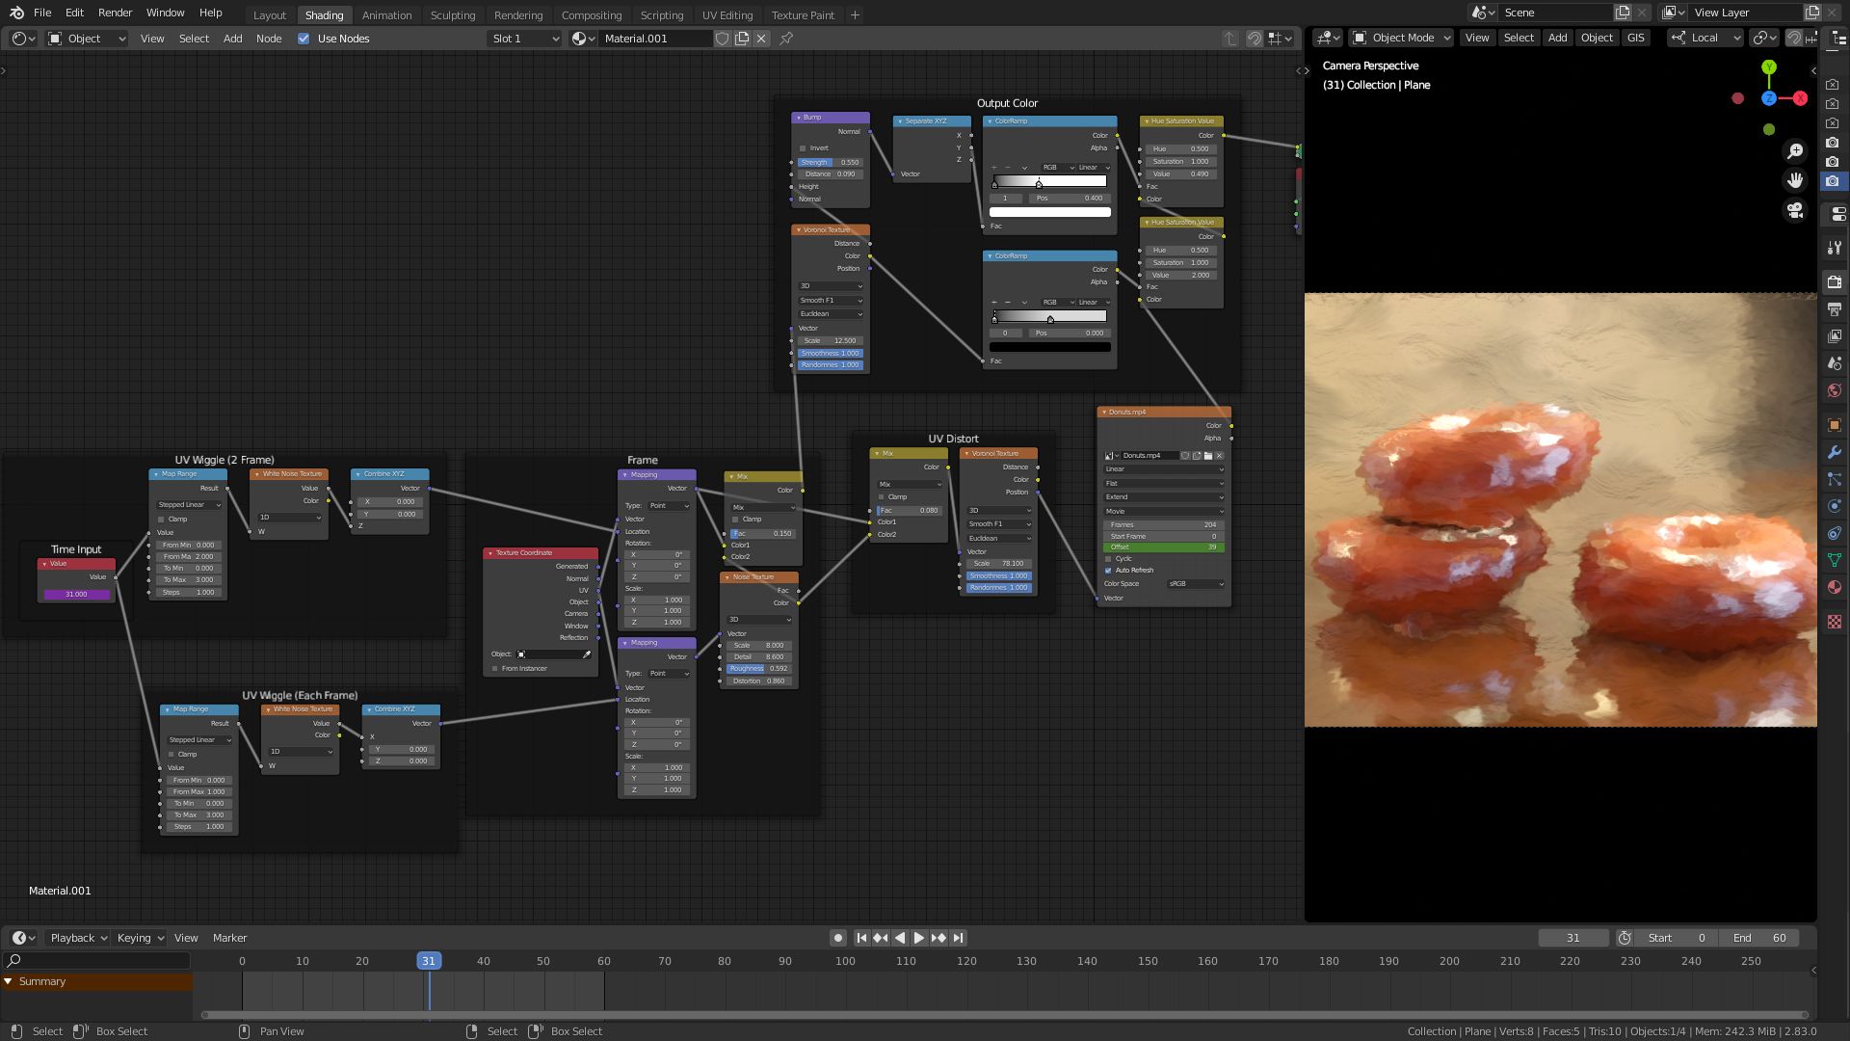Pin the node editor with pushpin icon
Screen dimensions: 1850x1041
click(786, 39)
